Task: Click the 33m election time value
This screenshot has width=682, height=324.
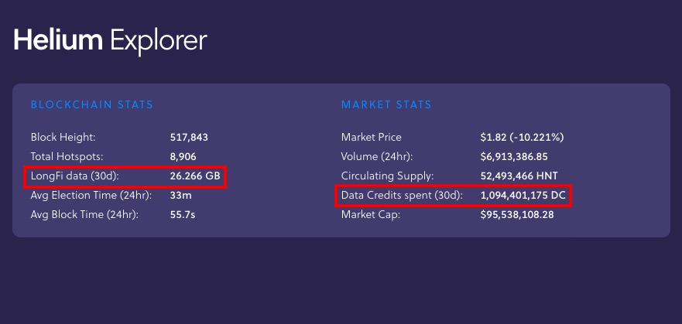Action: coord(180,196)
